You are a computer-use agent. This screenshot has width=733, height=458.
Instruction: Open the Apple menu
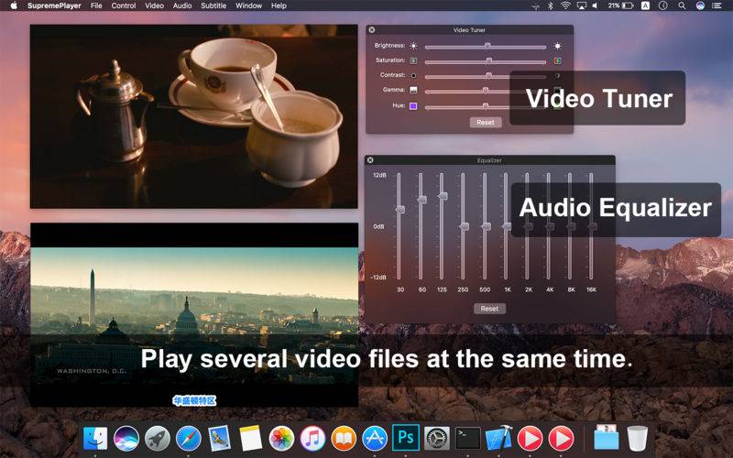tap(14, 5)
